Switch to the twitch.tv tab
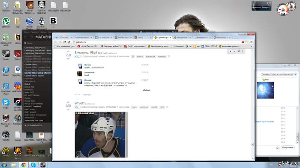This screenshot has height=168, width=300. pyautogui.click(x=222, y=38)
